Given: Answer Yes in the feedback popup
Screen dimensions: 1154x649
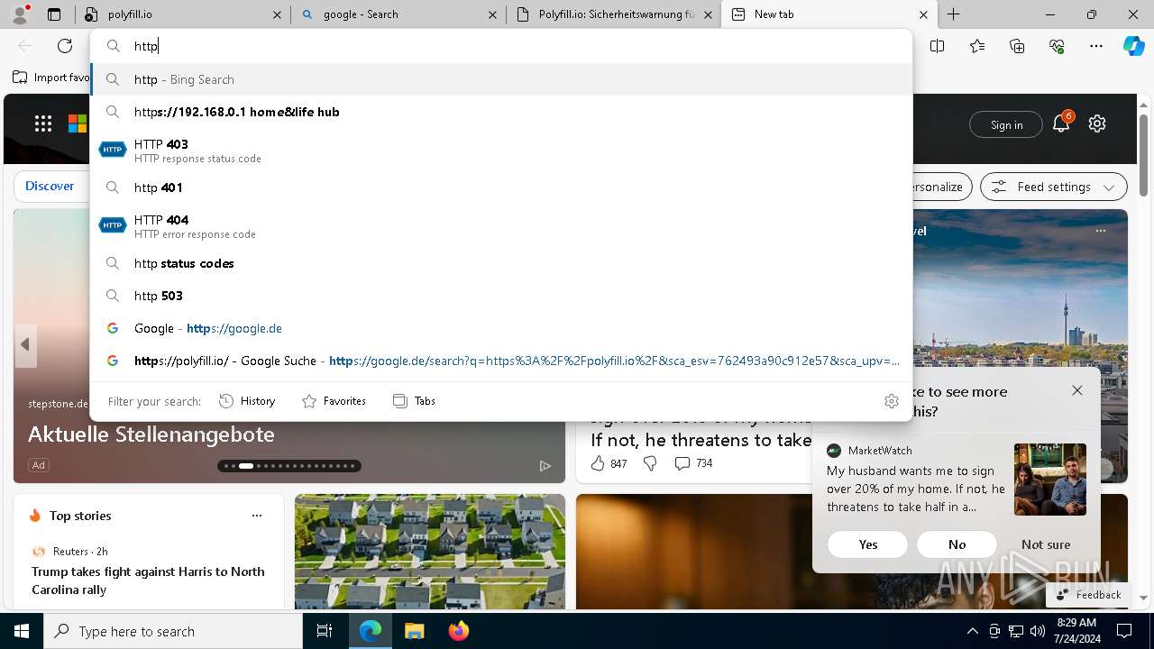Looking at the screenshot, I should 867,544.
